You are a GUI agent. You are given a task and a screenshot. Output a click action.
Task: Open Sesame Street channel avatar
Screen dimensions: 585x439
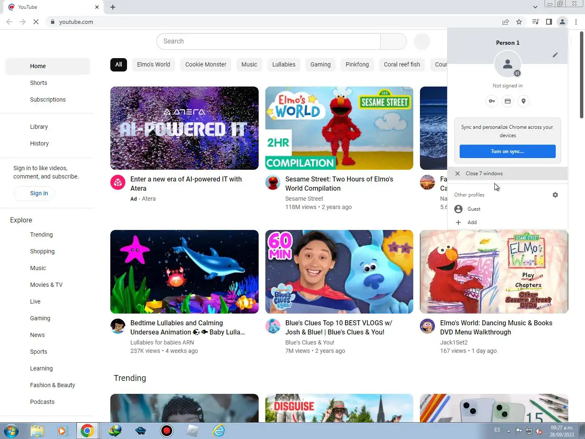(273, 182)
